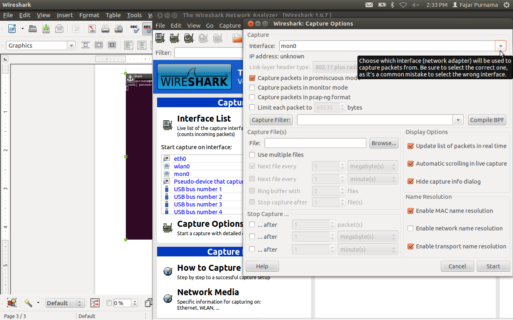Viewport: 513px width, 320px height.
Task: Disable Capture packets in promiscuous mode
Action: click(x=252, y=78)
